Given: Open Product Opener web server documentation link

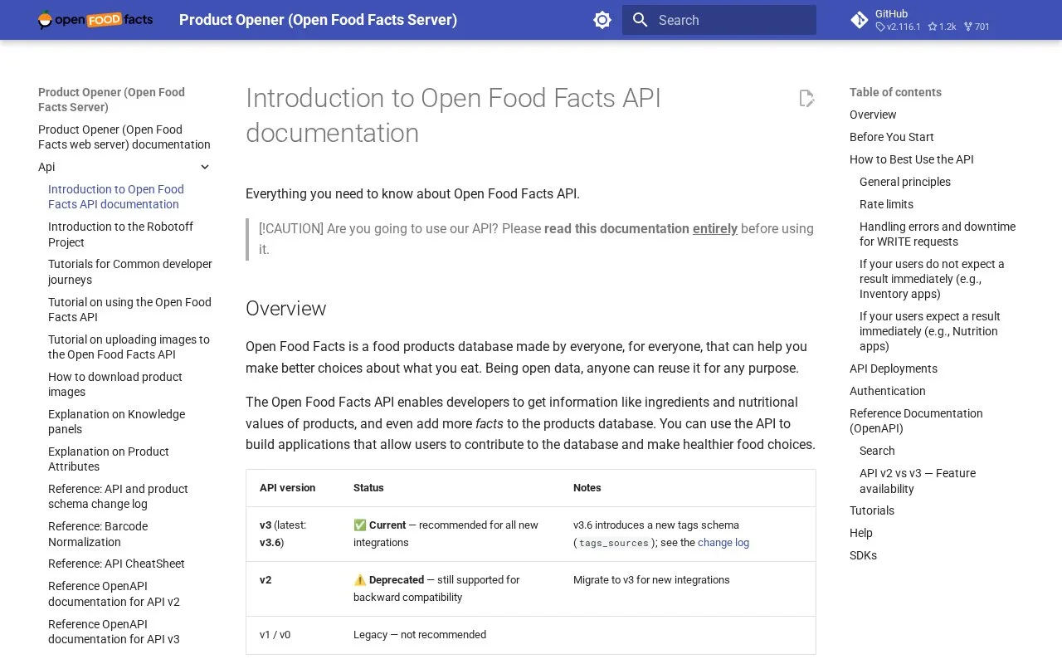Looking at the screenshot, I should pyautogui.click(x=124, y=137).
